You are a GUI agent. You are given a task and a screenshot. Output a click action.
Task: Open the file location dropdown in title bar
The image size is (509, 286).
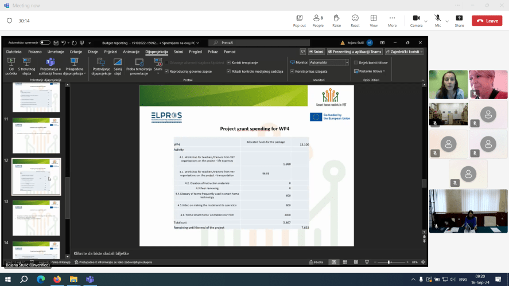pyautogui.click(x=198, y=43)
